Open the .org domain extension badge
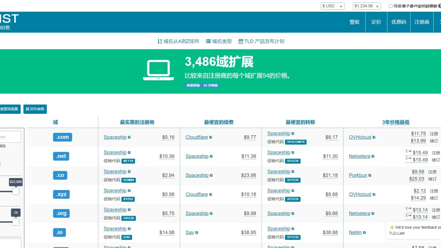This screenshot has height=248, width=441. tap(61, 213)
